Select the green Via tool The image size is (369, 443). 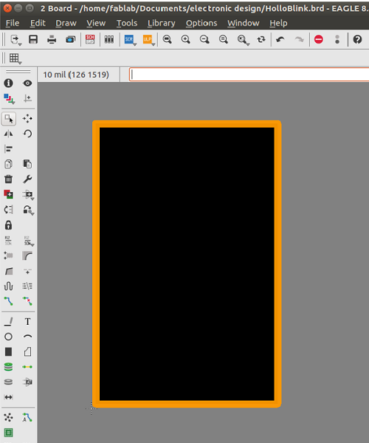point(8,367)
